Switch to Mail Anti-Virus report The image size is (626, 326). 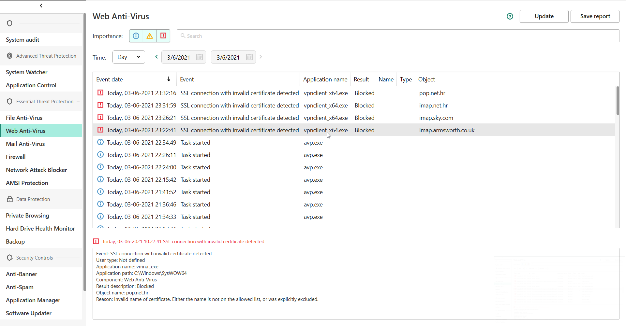(25, 144)
